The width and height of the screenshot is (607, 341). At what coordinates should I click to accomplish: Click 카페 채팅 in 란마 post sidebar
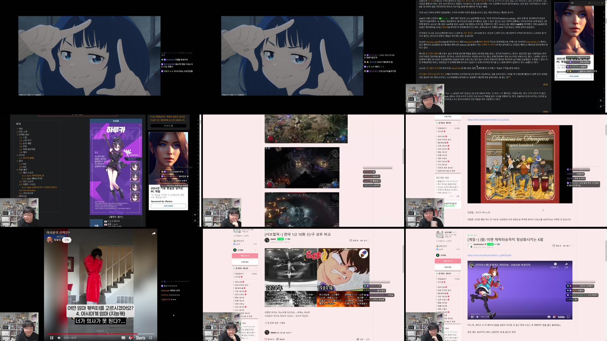tap(245, 262)
